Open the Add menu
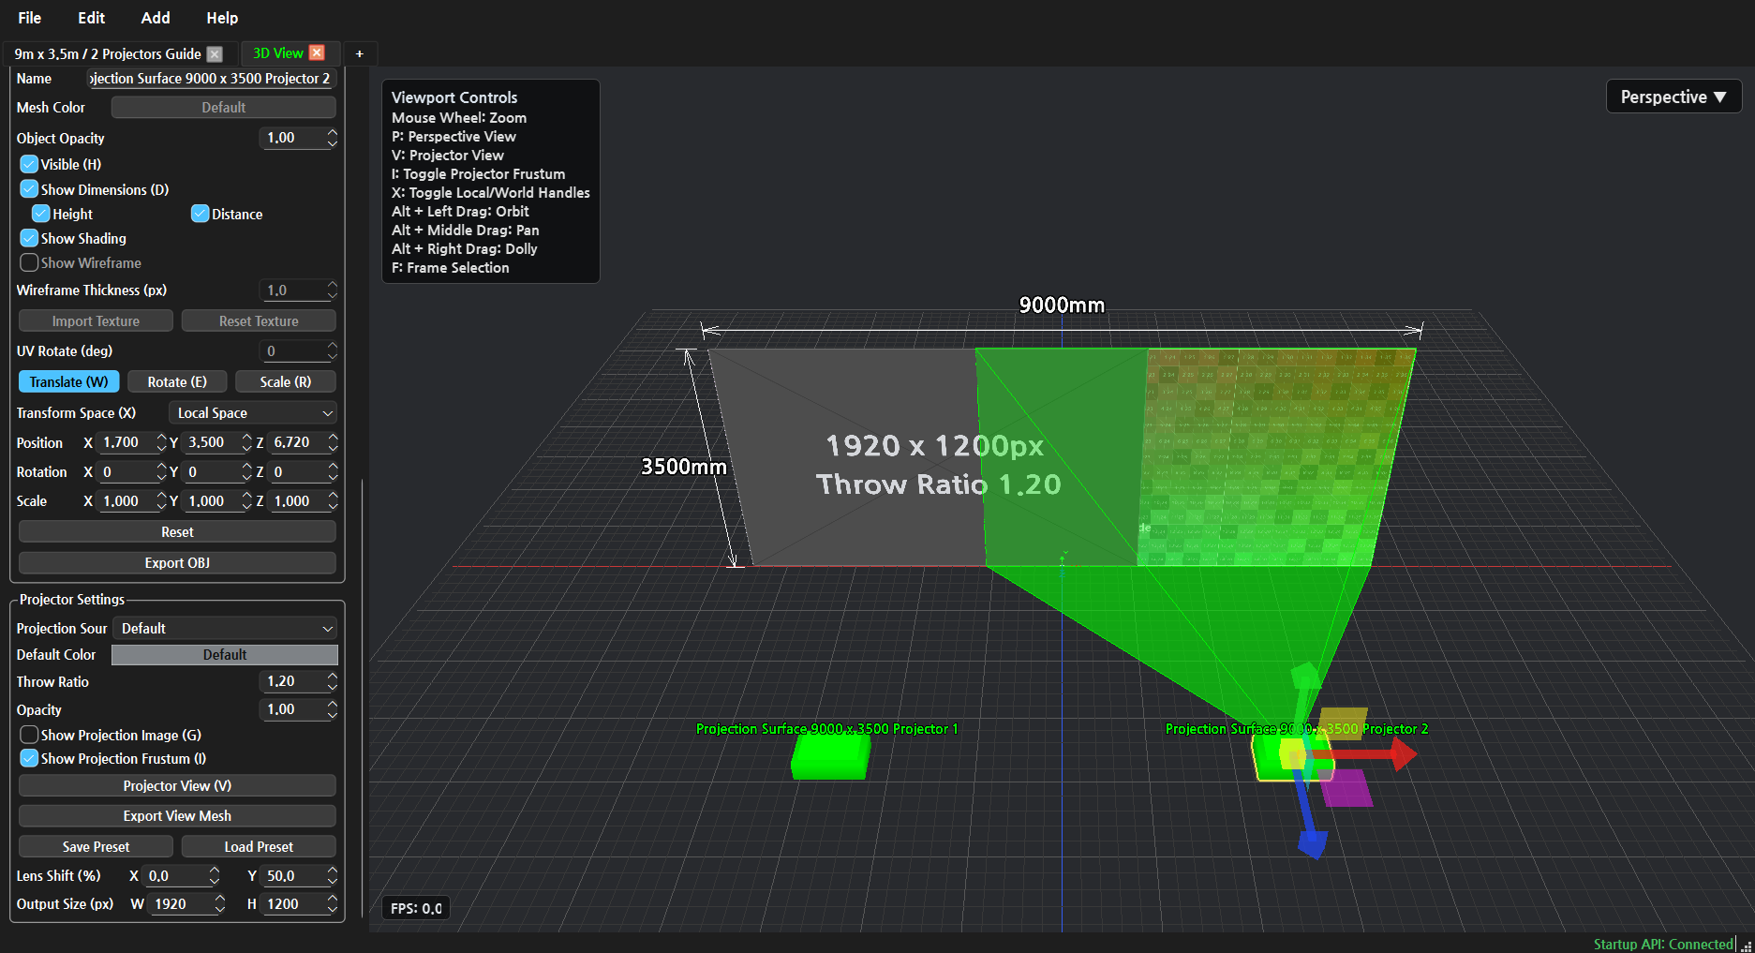 tap(156, 18)
